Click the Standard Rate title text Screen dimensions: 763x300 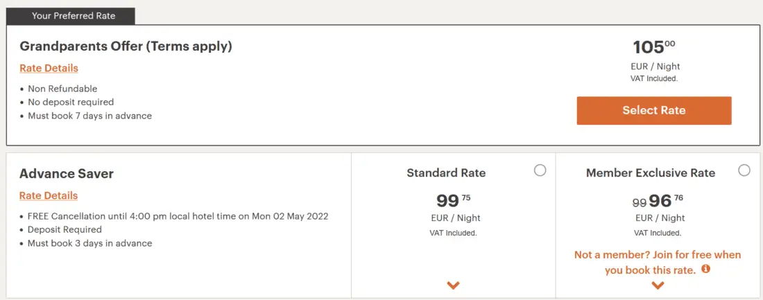click(446, 173)
